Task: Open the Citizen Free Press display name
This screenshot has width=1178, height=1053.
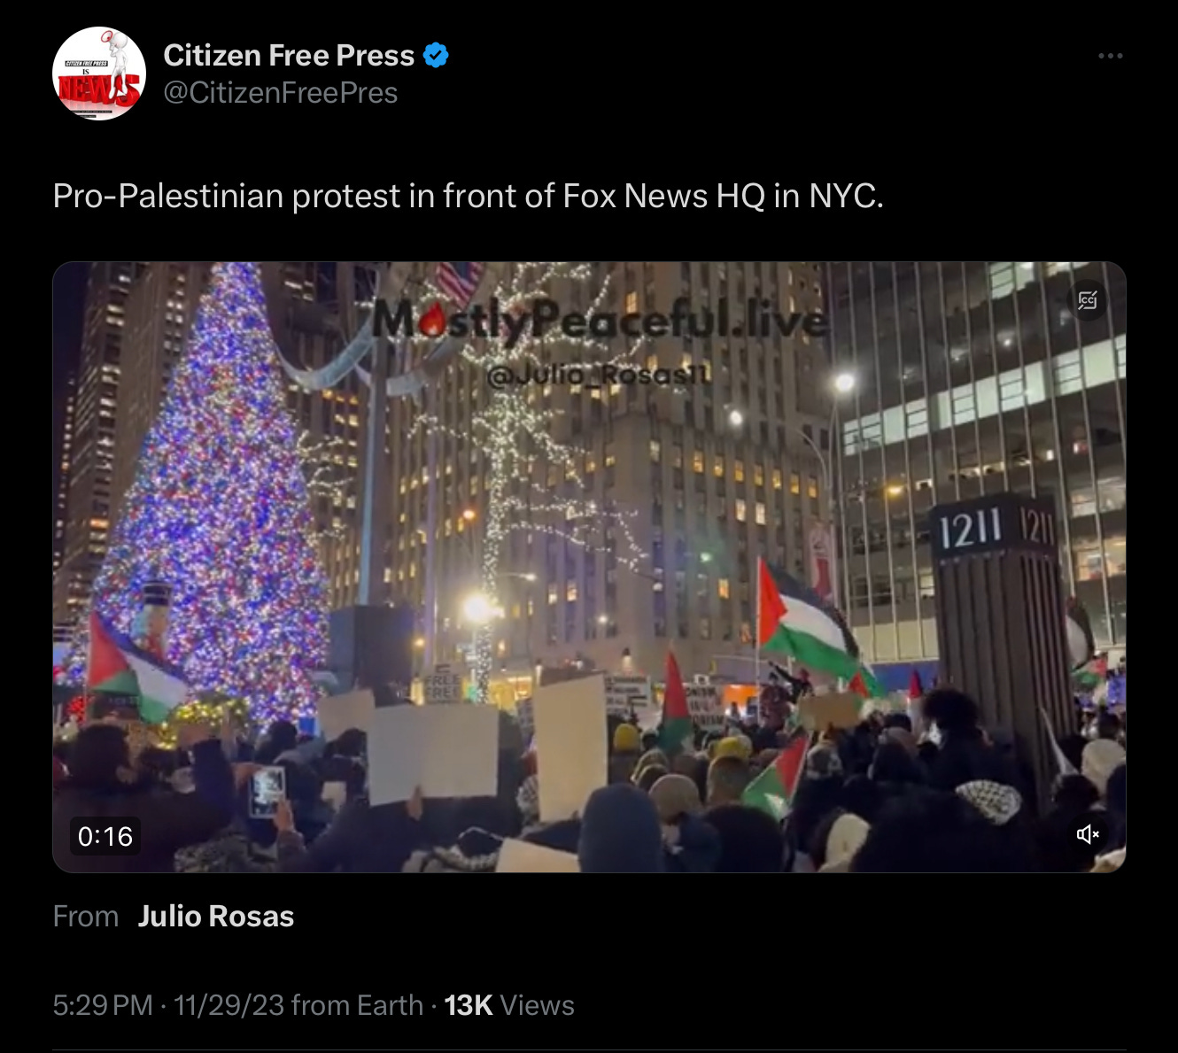Action: click(x=289, y=56)
